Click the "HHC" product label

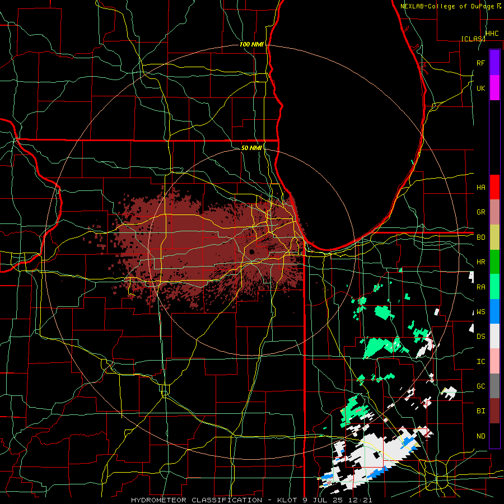492,34
